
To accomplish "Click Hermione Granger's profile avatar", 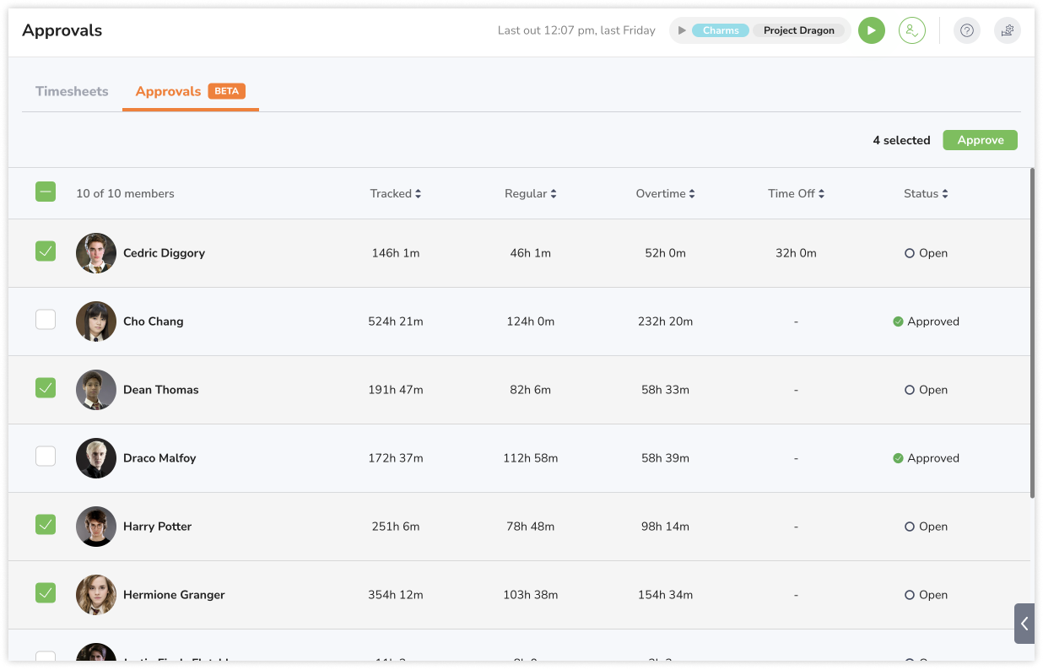I will pos(96,595).
